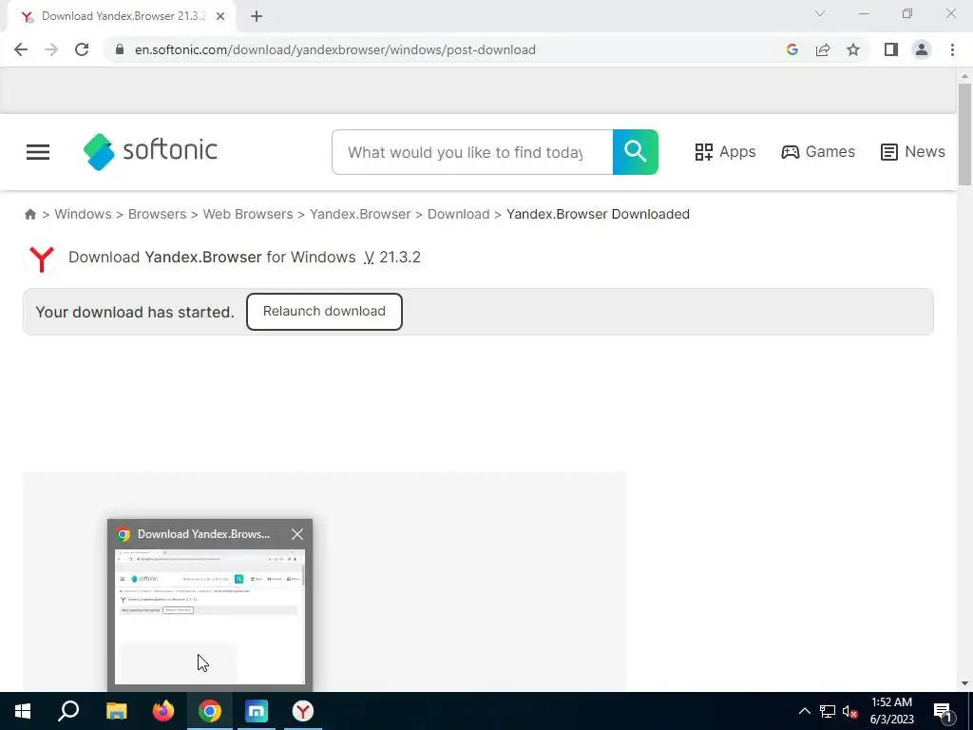Open Windows Start menu

(23, 711)
